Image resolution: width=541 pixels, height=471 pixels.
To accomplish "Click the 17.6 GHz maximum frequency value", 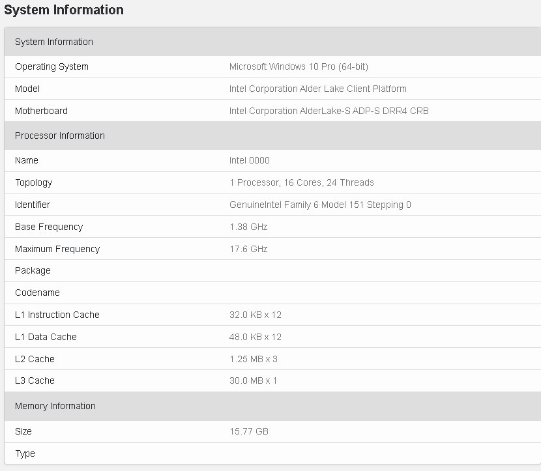I will pos(248,249).
